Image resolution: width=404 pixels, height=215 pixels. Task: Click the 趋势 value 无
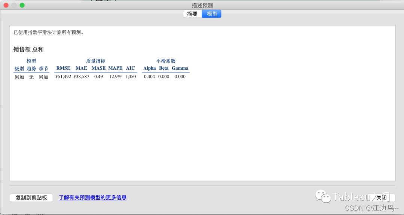tap(31, 77)
